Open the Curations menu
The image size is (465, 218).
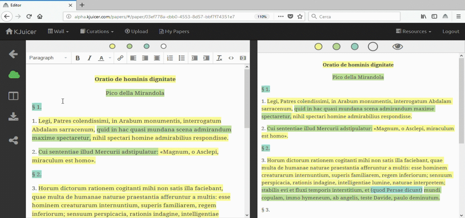[97, 31]
